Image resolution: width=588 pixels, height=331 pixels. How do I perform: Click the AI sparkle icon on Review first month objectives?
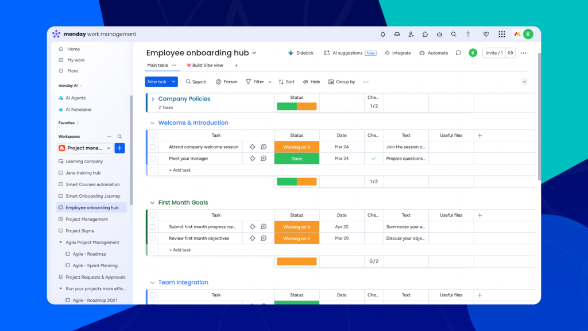tap(252, 238)
